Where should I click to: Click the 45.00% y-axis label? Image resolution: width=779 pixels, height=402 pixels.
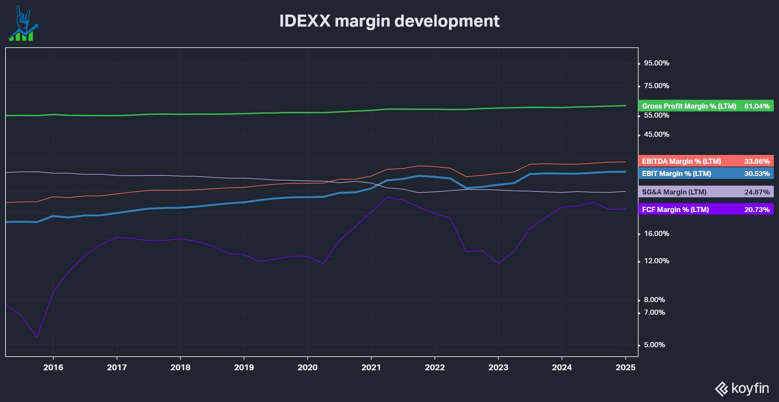[656, 135]
